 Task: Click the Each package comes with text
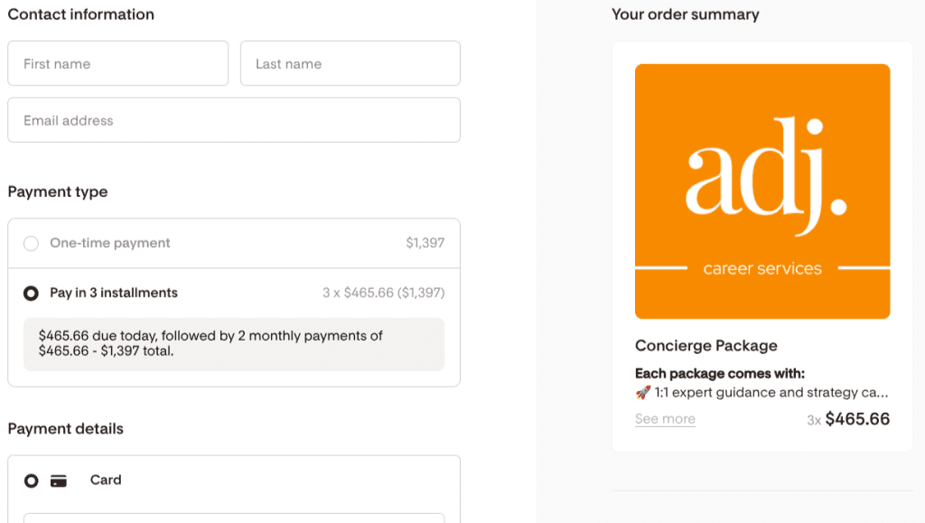[719, 374]
